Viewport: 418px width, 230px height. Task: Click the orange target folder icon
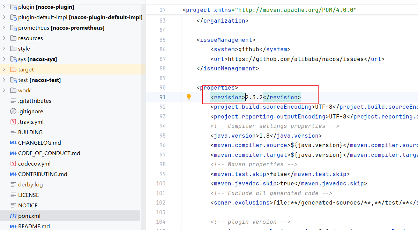[x=13, y=69]
